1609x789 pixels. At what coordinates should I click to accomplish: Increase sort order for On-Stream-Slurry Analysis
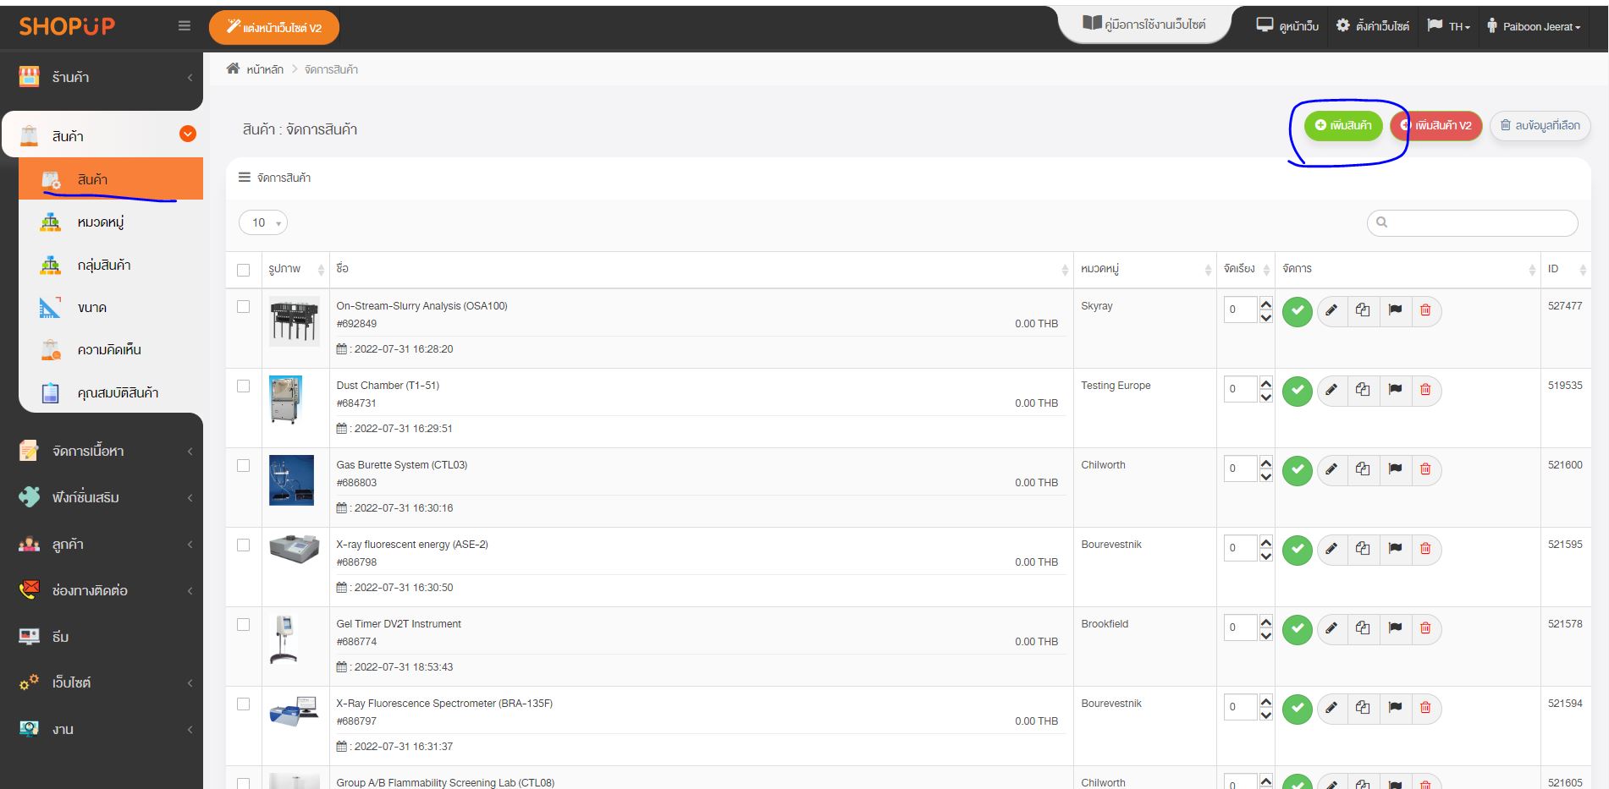pyautogui.click(x=1266, y=304)
